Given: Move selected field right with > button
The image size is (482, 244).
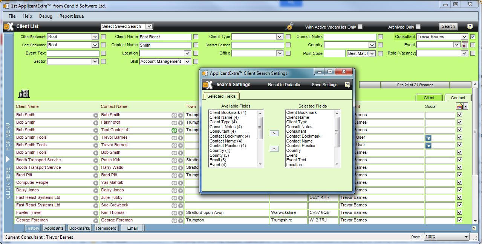Looking at the screenshot, I should click(274, 133).
